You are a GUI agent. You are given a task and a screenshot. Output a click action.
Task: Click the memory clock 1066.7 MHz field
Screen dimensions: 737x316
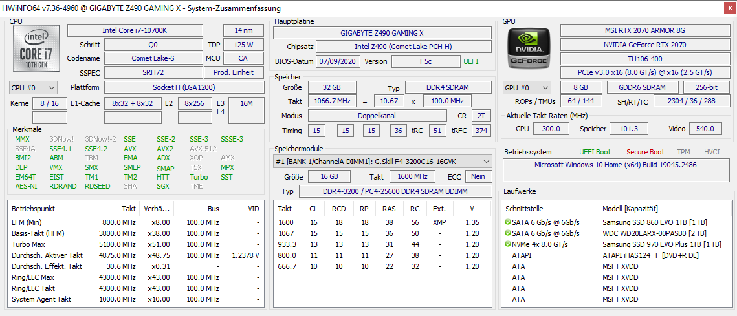[x=332, y=101]
